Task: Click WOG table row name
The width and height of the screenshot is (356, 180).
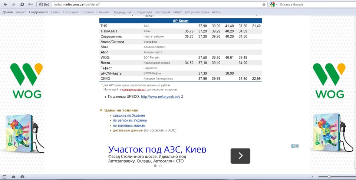Action: coord(105,58)
